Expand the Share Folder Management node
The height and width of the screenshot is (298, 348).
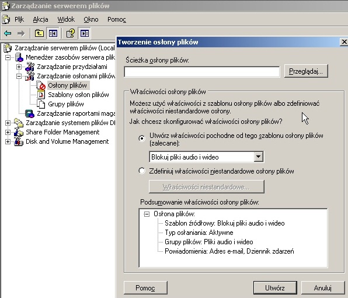[x=8, y=132]
